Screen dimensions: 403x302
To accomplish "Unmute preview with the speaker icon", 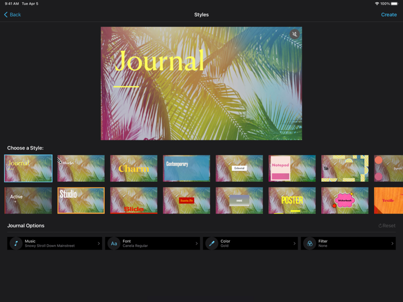I will tap(295, 34).
